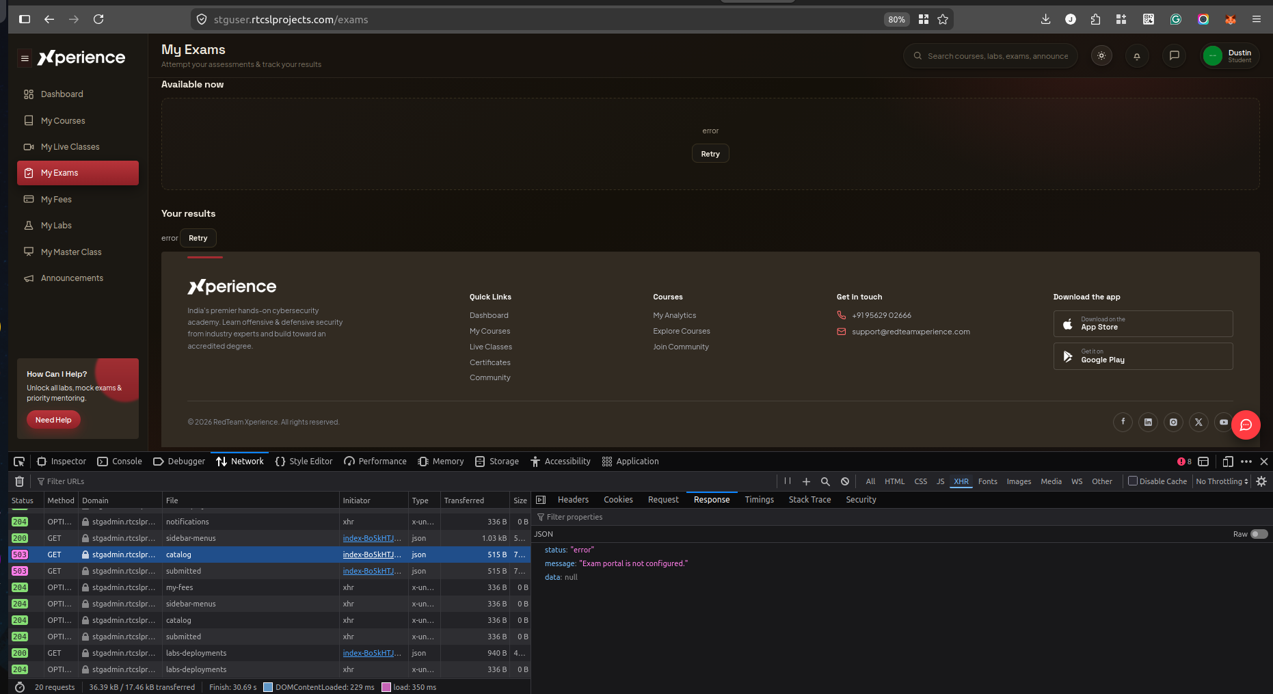Open the notifications bell in the header
Viewport: 1273px width, 694px height.
(x=1137, y=56)
